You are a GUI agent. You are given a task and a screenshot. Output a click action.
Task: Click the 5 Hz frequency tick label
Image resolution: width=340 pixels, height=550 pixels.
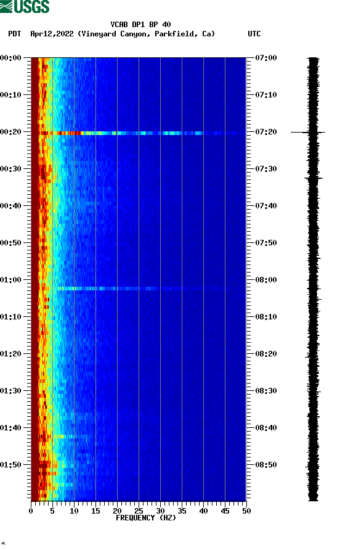point(52,511)
